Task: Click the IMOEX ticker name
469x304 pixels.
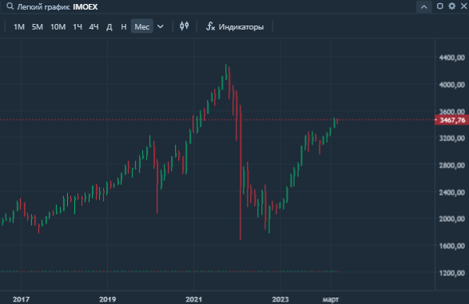Action: pyautogui.click(x=85, y=7)
